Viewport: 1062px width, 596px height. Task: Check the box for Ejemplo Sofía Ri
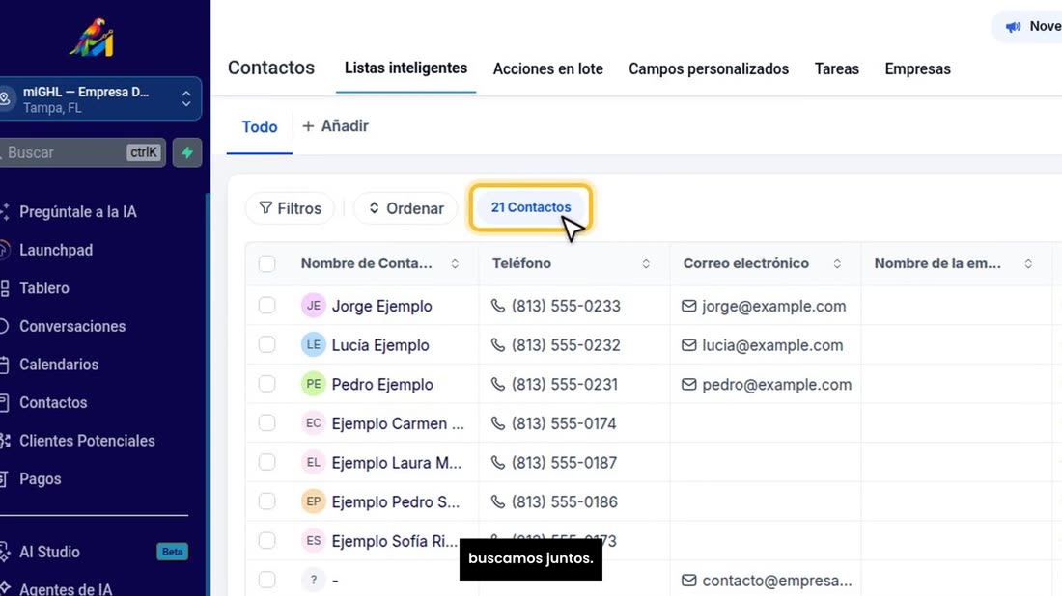coord(266,541)
